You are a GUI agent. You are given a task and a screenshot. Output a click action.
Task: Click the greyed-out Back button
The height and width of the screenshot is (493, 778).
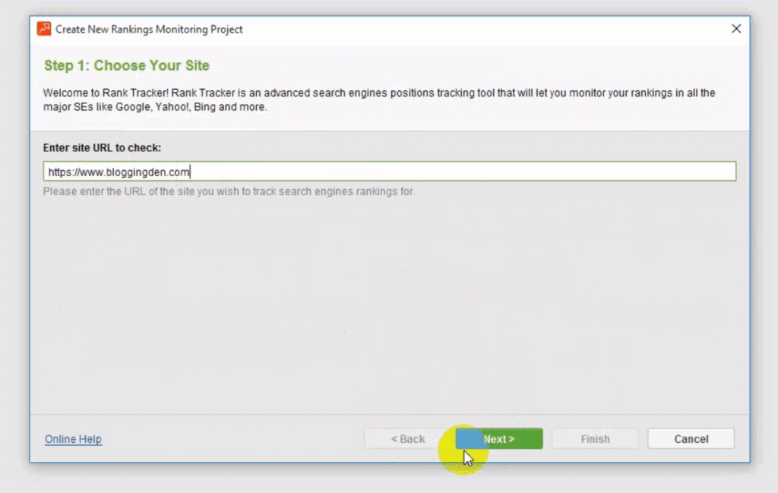click(x=408, y=439)
